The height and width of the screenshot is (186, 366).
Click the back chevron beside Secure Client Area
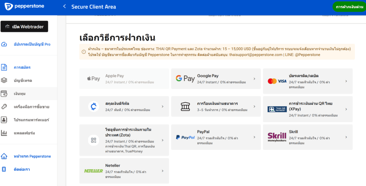tap(64, 6)
